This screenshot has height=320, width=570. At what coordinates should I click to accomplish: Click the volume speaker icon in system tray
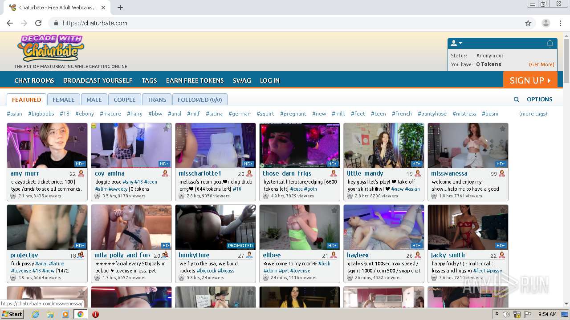[x=506, y=314]
